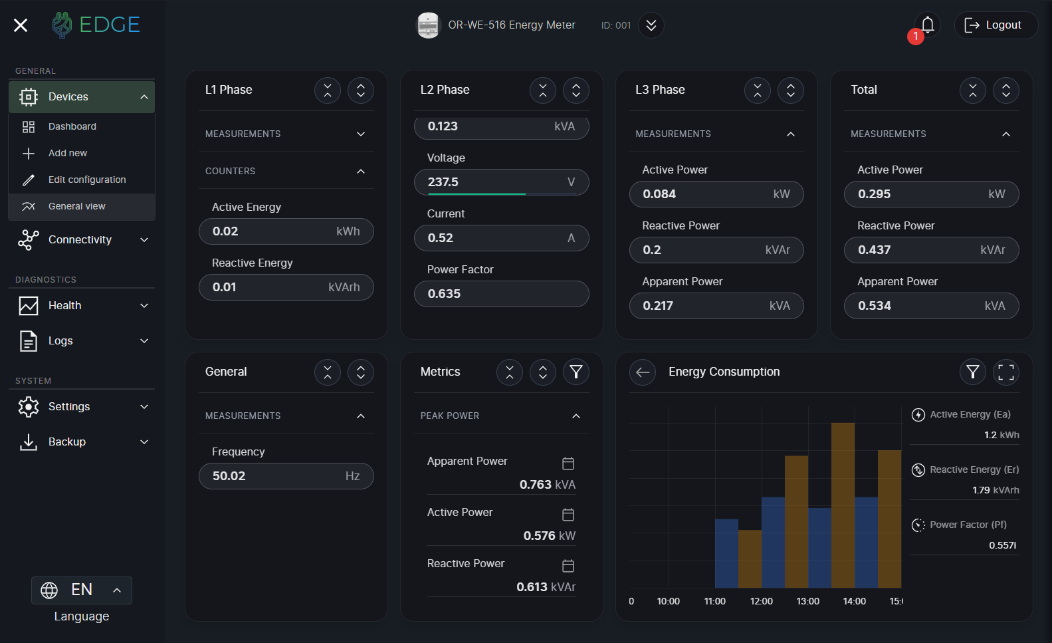Collapse all sections in General card
The image size is (1052, 643).
[x=328, y=372]
